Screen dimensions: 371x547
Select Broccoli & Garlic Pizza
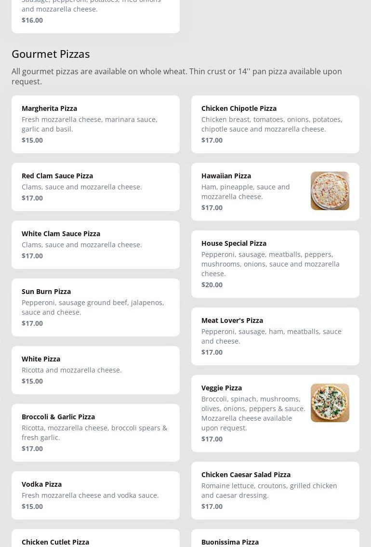pos(95,433)
